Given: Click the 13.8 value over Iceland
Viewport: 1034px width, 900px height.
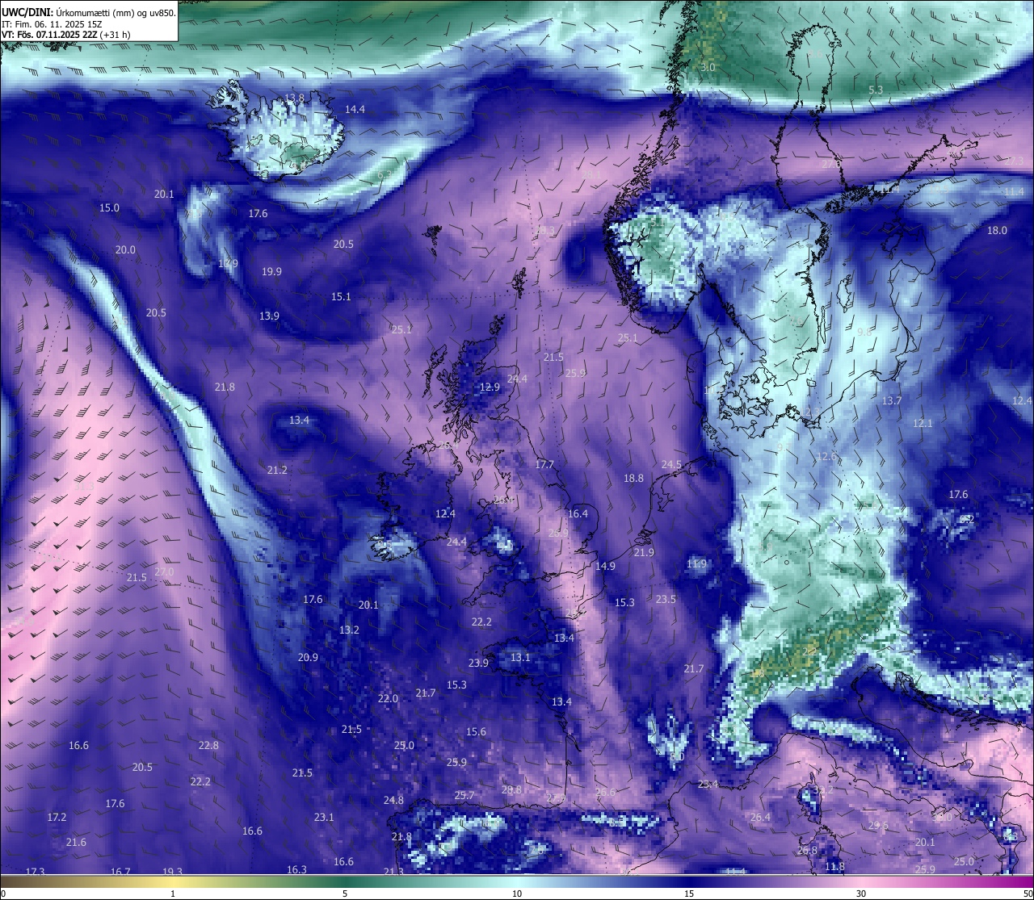Looking at the screenshot, I should 295,98.
